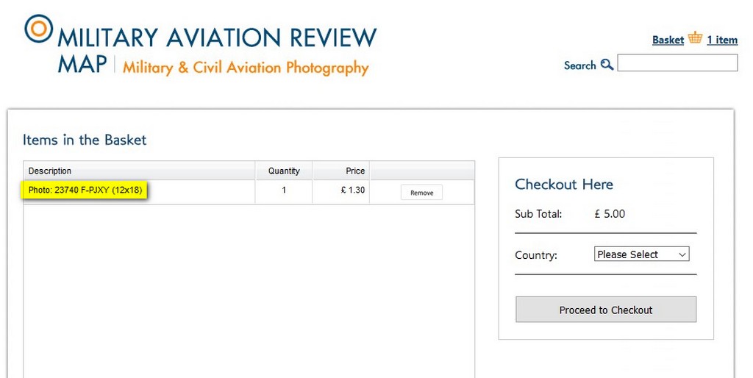Click the large 'MAP' logo text
This screenshot has width=753, height=378.
(82, 65)
